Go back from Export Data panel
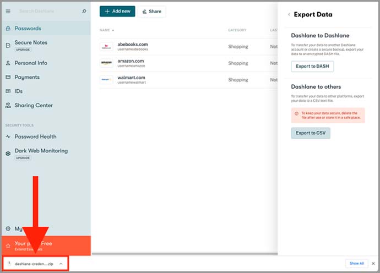This screenshot has height=273, width=380. tap(289, 14)
